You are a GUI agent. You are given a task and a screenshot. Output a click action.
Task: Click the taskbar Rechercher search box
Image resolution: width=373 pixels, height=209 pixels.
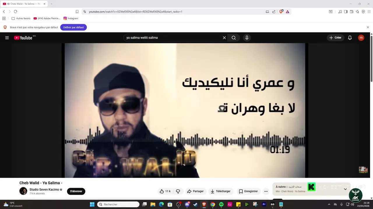pyautogui.click(x=118, y=204)
